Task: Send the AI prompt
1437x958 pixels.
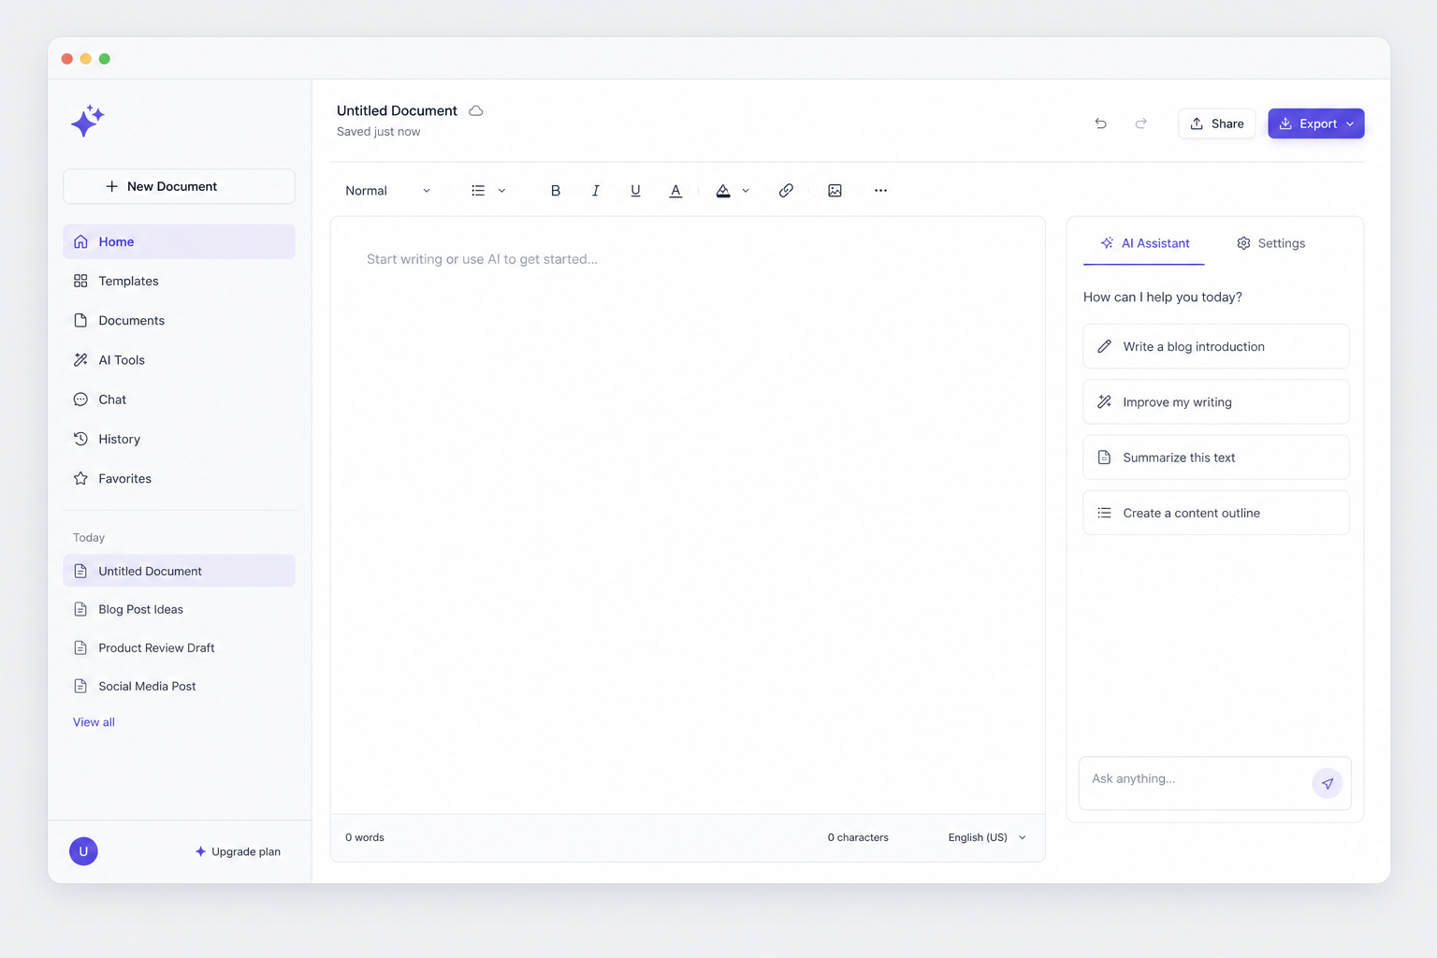Action: [1328, 783]
